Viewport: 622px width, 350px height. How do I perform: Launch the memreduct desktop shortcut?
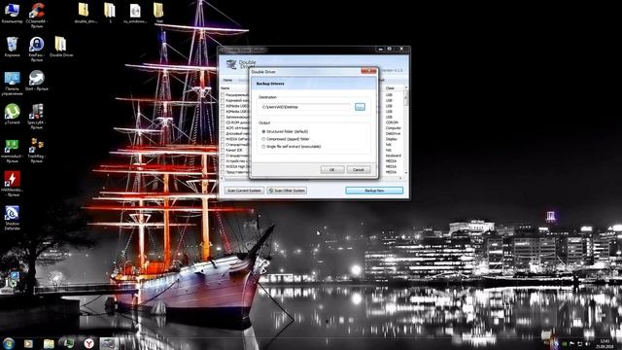(x=12, y=151)
